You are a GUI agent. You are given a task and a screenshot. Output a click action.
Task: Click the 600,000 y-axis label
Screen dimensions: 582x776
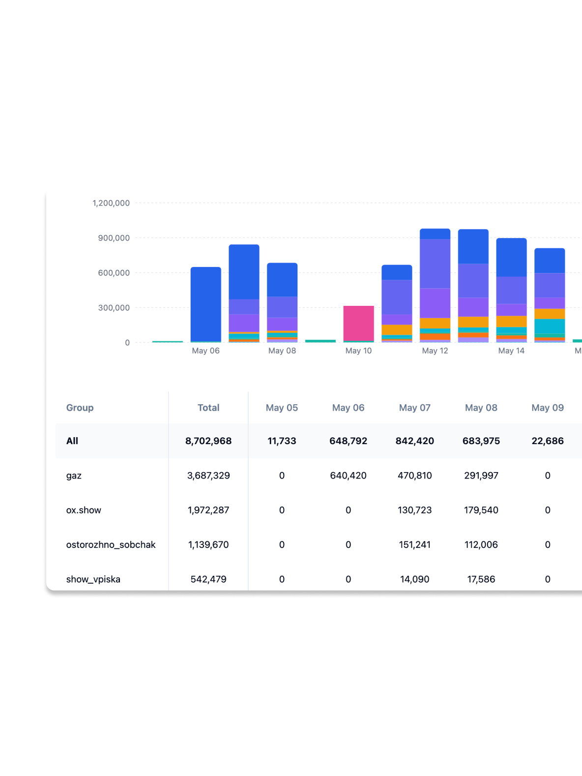(x=114, y=273)
